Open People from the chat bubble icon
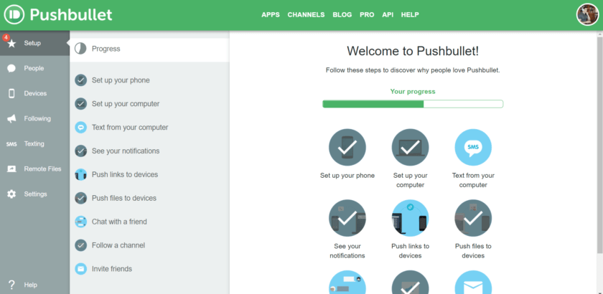The image size is (603, 294). [11, 68]
